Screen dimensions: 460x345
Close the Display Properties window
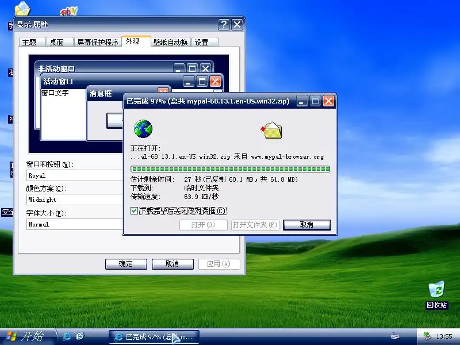pyautogui.click(x=237, y=25)
